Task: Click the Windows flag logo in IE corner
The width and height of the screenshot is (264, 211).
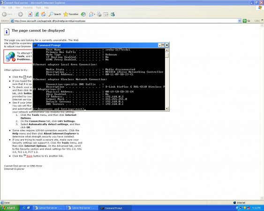Action: pos(260,8)
